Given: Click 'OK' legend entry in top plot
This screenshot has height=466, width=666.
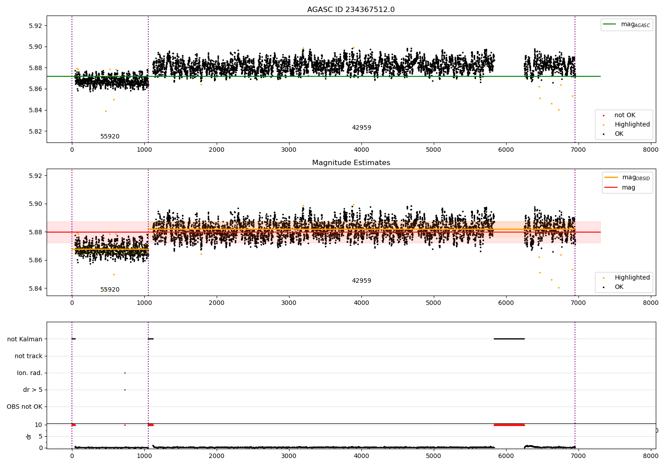Looking at the screenshot, I should pyautogui.click(x=613, y=134).
